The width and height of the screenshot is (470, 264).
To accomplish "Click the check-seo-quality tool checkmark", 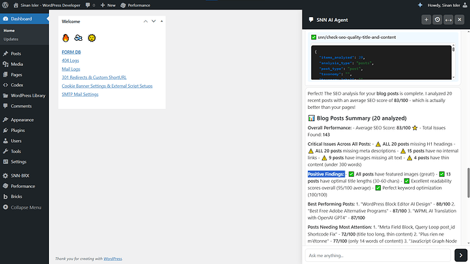I will tap(313, 37).
